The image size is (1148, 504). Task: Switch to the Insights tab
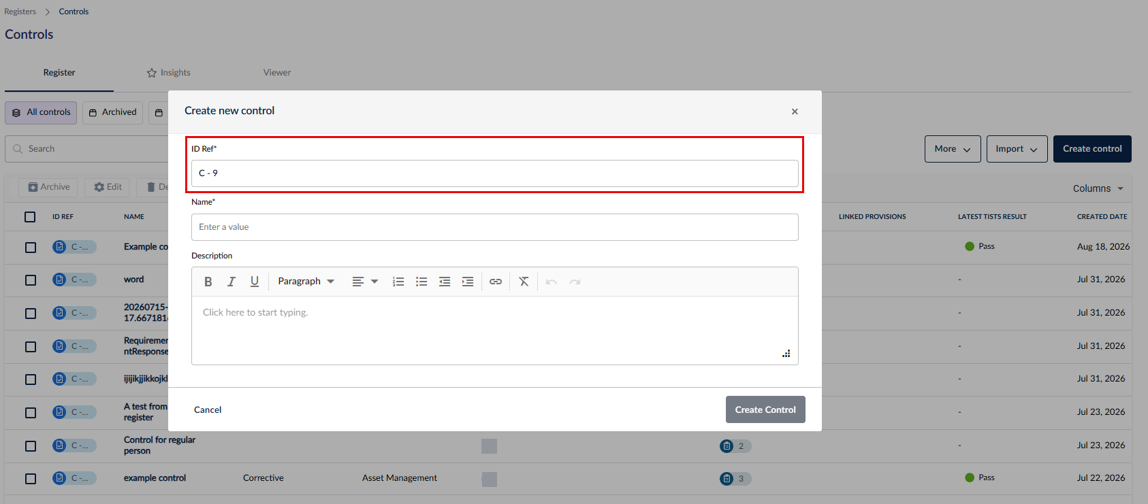168,73
